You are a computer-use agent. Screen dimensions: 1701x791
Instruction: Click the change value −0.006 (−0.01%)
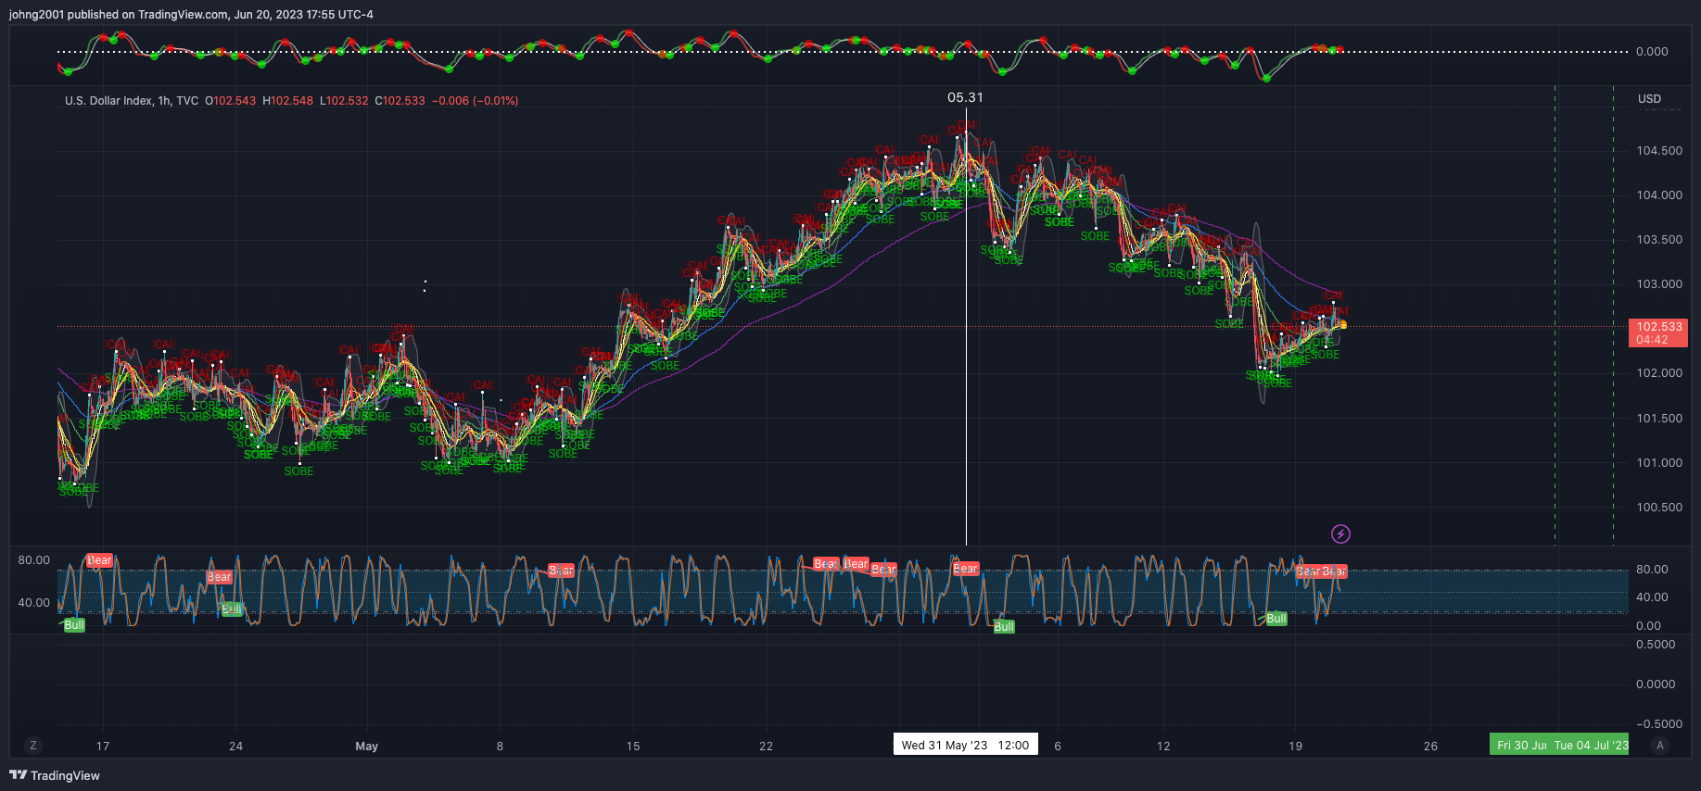click(476, 100)
